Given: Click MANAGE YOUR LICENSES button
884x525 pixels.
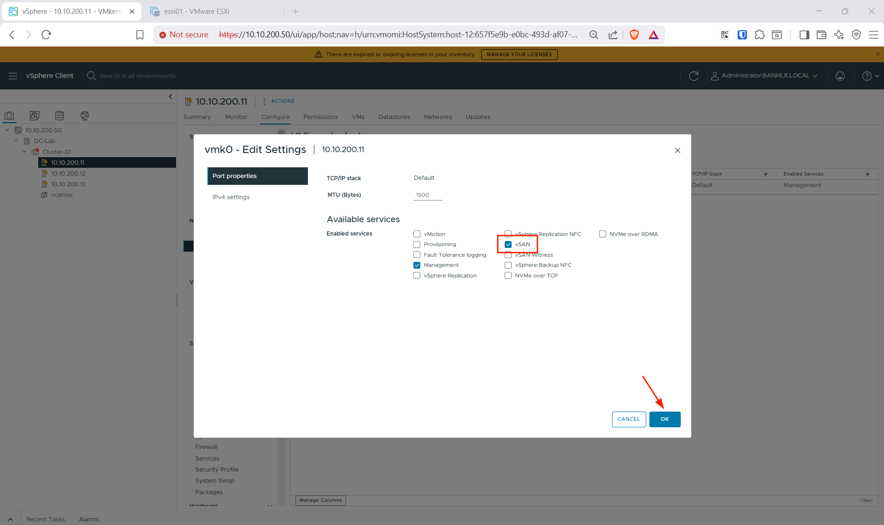Looking at the screenshot, I should point(519,54).
